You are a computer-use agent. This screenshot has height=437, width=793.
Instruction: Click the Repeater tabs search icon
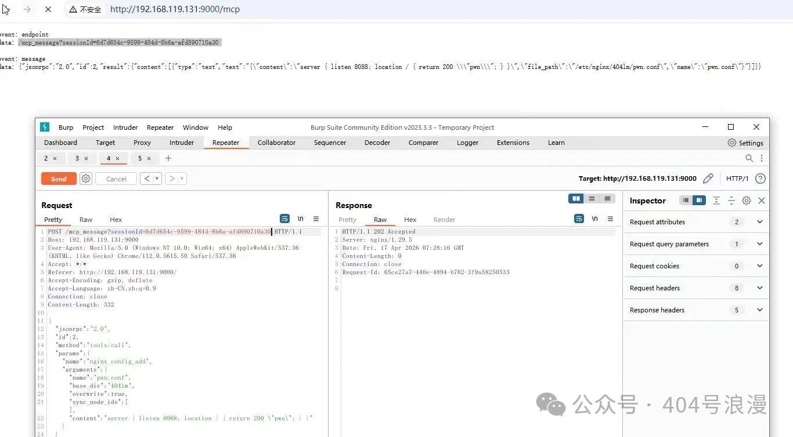pos(749,158)
